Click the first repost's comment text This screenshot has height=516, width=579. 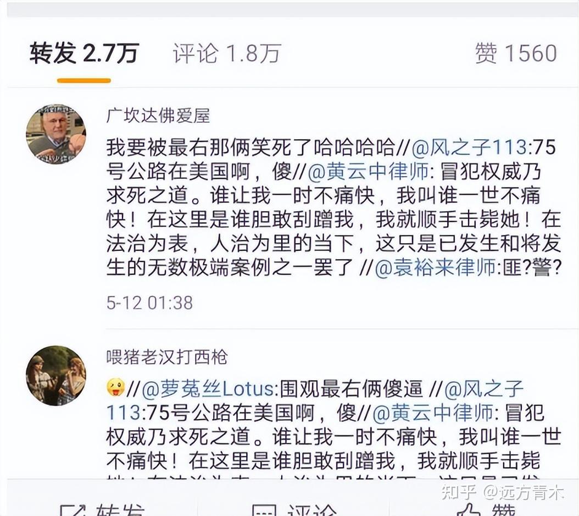pyautogui.click(x=334, y=207)
